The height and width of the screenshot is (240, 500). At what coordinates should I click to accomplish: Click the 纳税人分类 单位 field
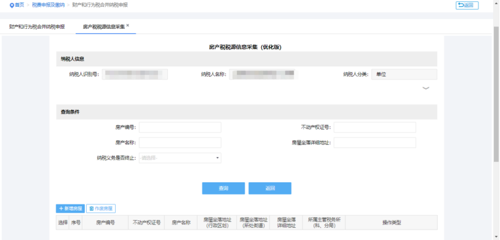tap(404, 74)
